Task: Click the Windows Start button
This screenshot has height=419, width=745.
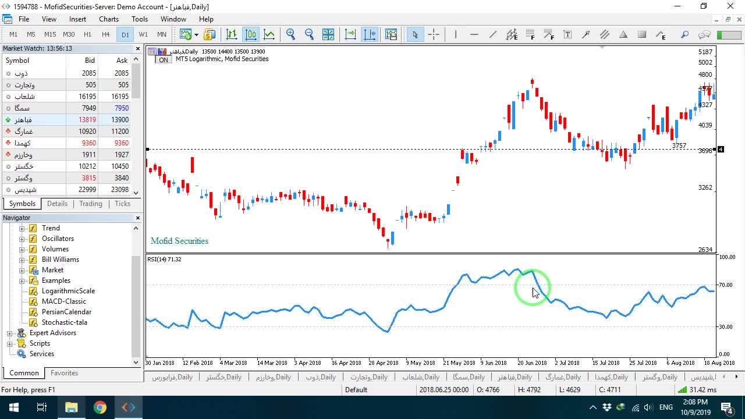Action: 13,407
